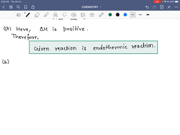180x135 pixels.
Task: Select the Image insert tool
Action: 83,15
